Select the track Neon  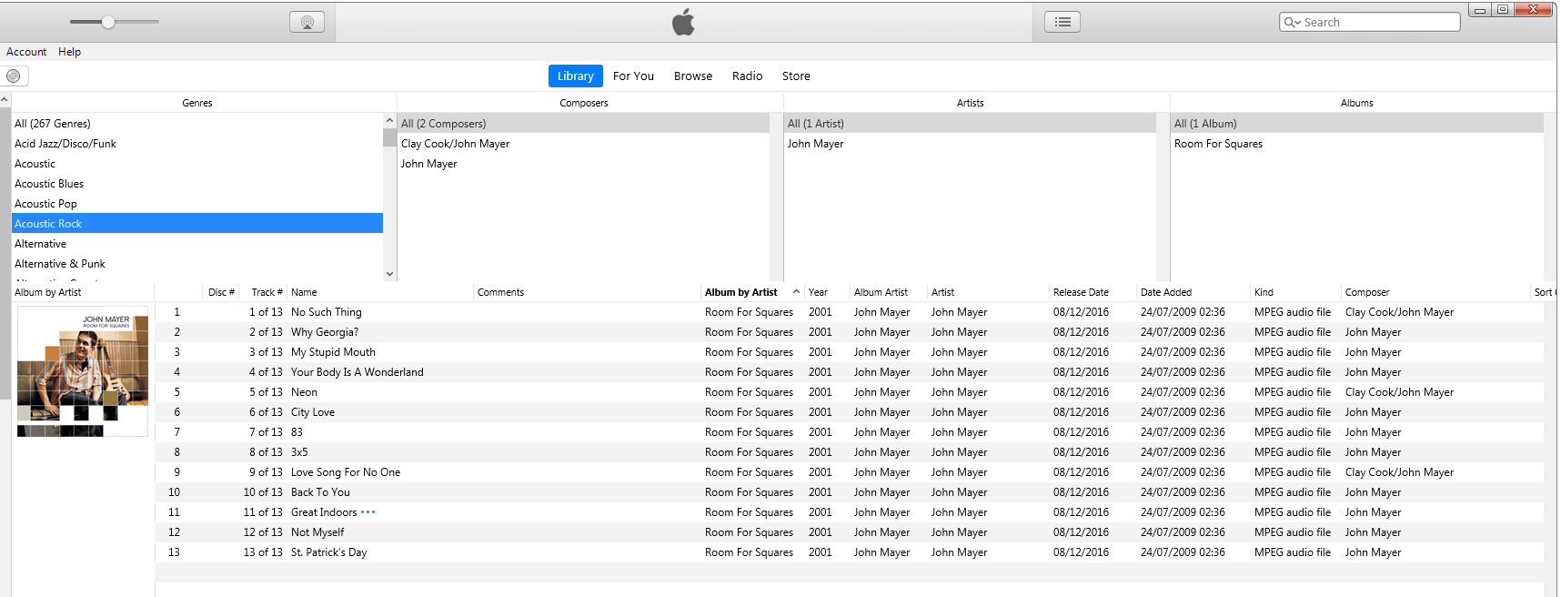pos(304,392)
